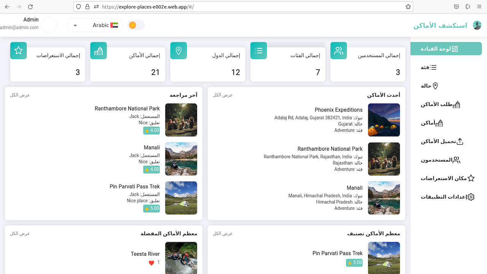
Task: Open the Arabic language dropdown
Action: 95,25
